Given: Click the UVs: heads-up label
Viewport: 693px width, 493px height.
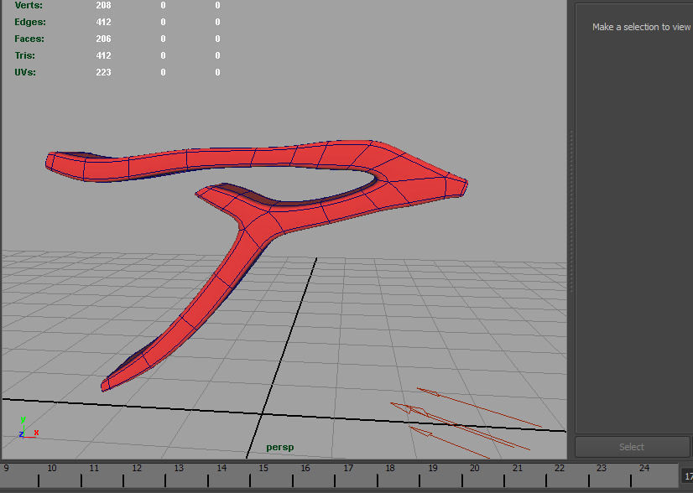Looking at the screenshot, I should tap(25, 72).
